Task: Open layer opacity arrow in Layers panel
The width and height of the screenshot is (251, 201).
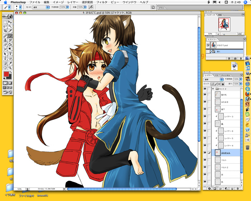Action: coord(241,79)
